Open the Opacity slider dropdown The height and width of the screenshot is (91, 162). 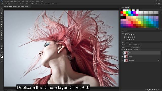[140, 47]
